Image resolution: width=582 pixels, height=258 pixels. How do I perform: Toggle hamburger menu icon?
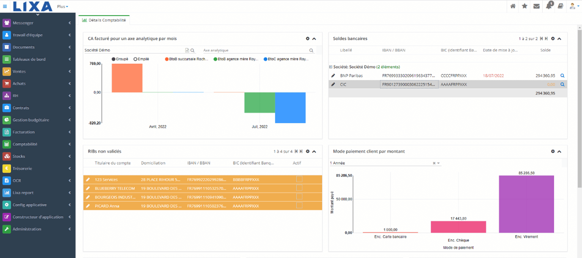[x=5, y=6]
